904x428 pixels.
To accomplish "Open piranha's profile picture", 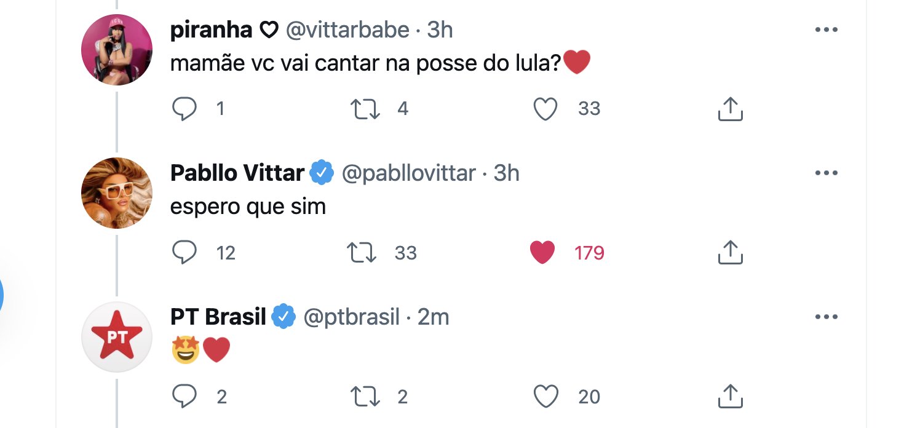I will [x=117, y=50].
